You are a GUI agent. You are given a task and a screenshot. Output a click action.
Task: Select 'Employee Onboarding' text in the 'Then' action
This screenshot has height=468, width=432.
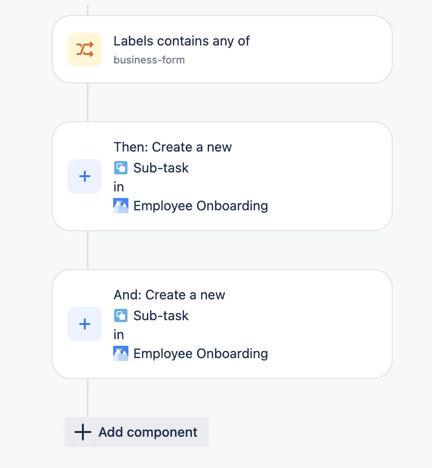point(201,206)
